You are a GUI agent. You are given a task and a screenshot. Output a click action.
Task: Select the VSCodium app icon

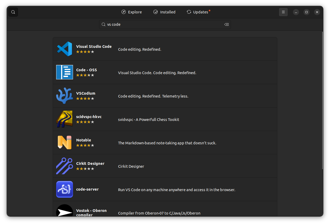pos(64,95)
